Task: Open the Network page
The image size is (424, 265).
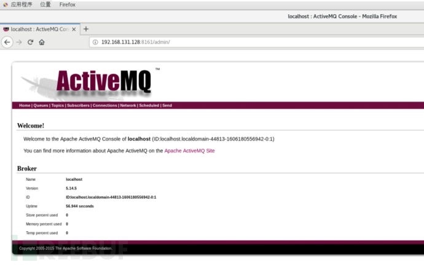Action: pos(128,106)
